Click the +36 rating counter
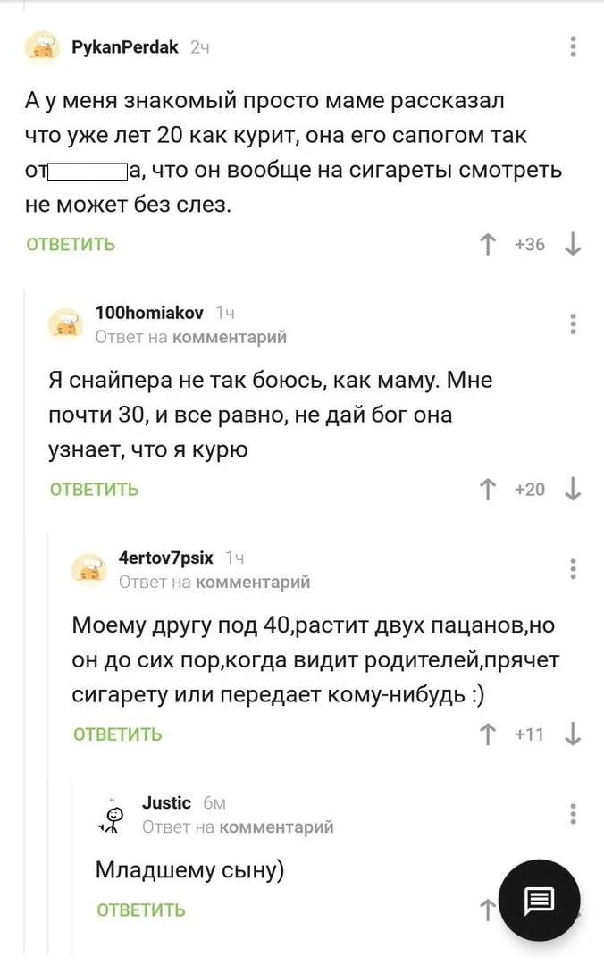604x965 pixels. [x=529, y=245]
